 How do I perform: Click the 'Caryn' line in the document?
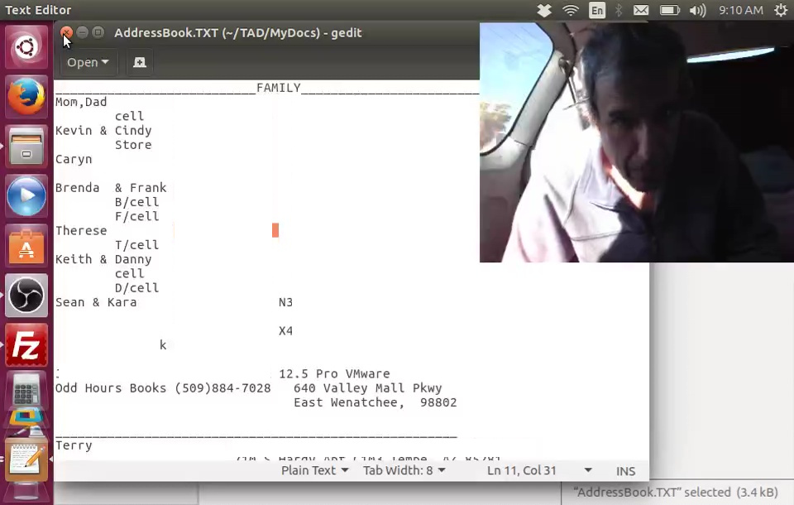(74, 159)
